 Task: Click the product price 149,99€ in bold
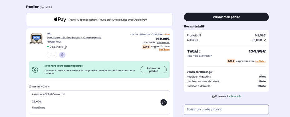[x=162, y=39]
